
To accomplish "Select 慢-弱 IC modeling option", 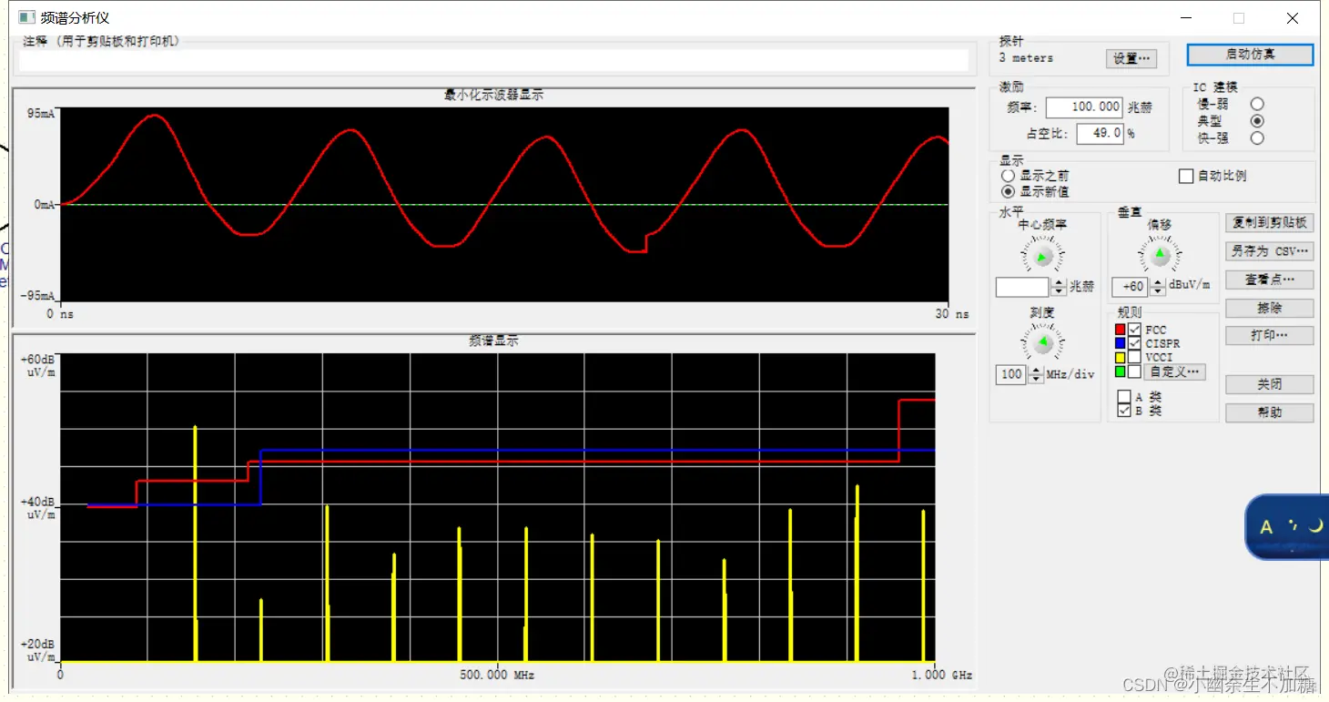I will tap(1257, 104).
